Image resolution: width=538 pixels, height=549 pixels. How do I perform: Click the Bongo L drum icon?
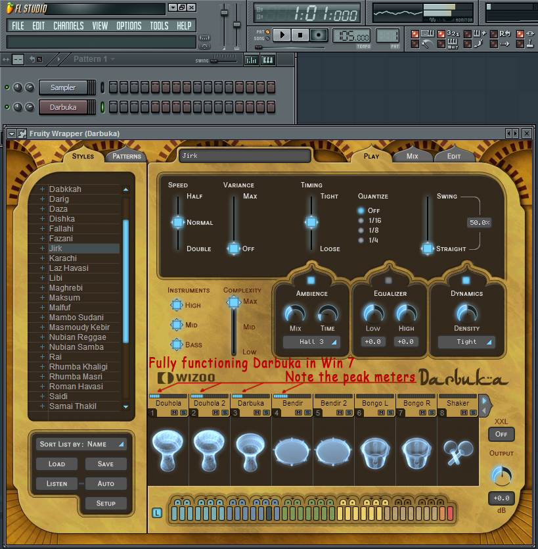[376, 451]
